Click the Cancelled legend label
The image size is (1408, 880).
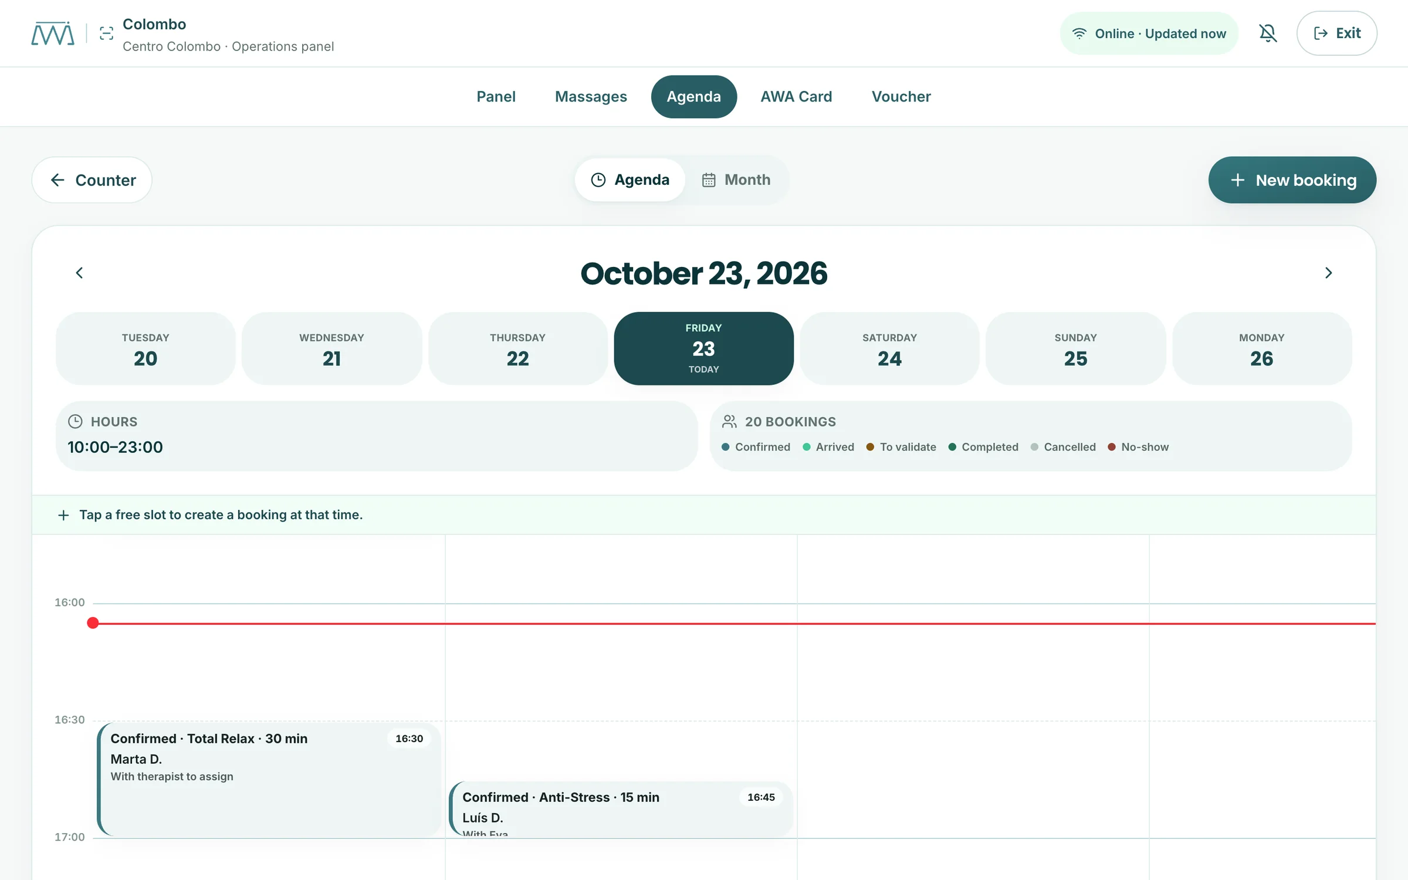point(1069,447)
